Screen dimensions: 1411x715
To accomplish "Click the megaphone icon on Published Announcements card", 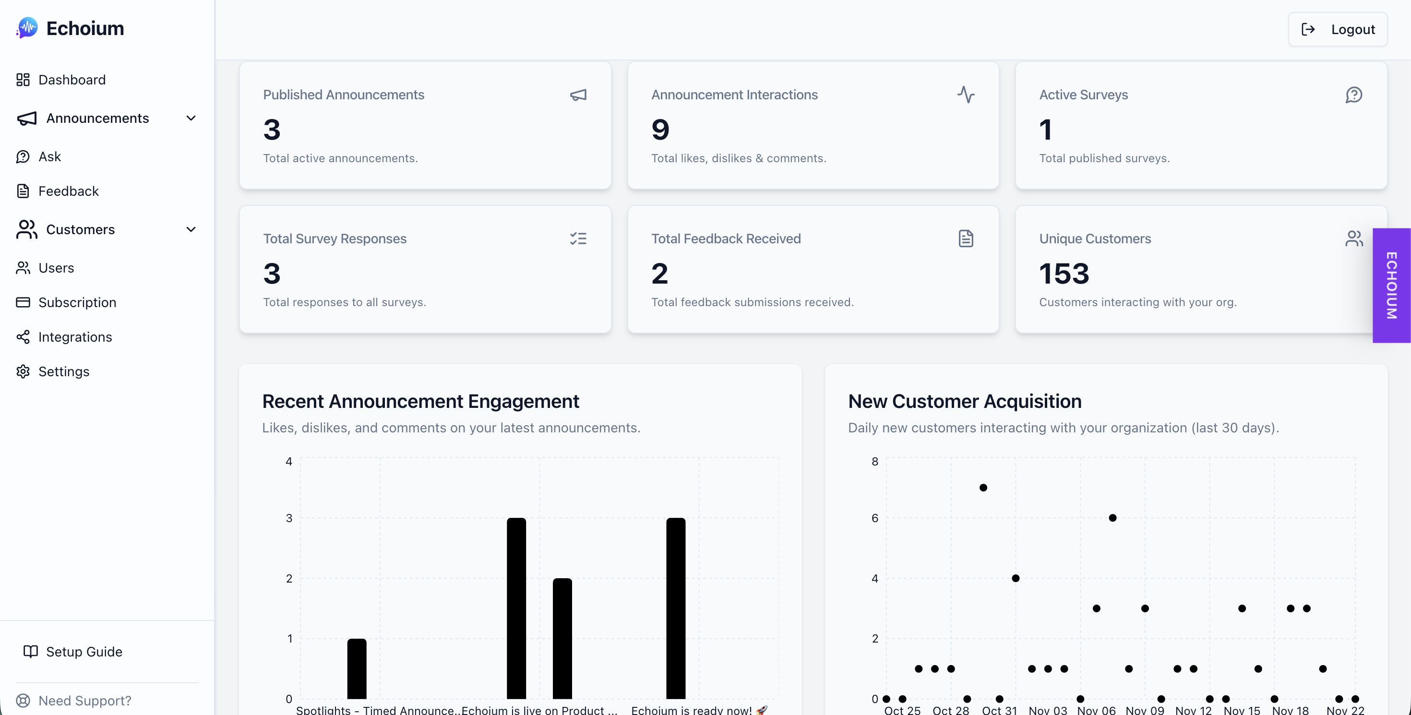I will click(x=578, y=95).
